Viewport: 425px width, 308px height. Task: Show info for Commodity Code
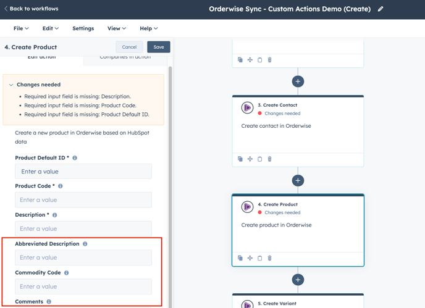coord(67,273)
